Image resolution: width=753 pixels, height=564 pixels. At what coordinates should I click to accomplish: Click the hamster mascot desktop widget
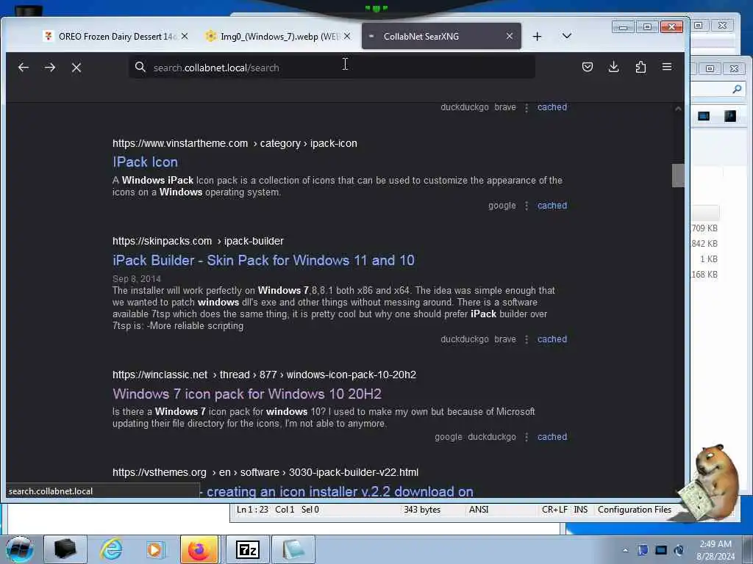[711, 482]
